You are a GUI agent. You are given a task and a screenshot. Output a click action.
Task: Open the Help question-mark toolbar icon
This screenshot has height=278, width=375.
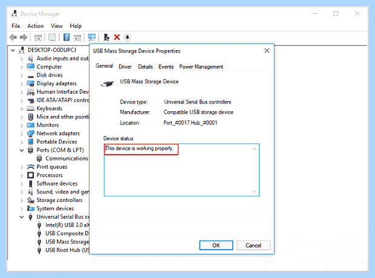click(x=67, y=37)
